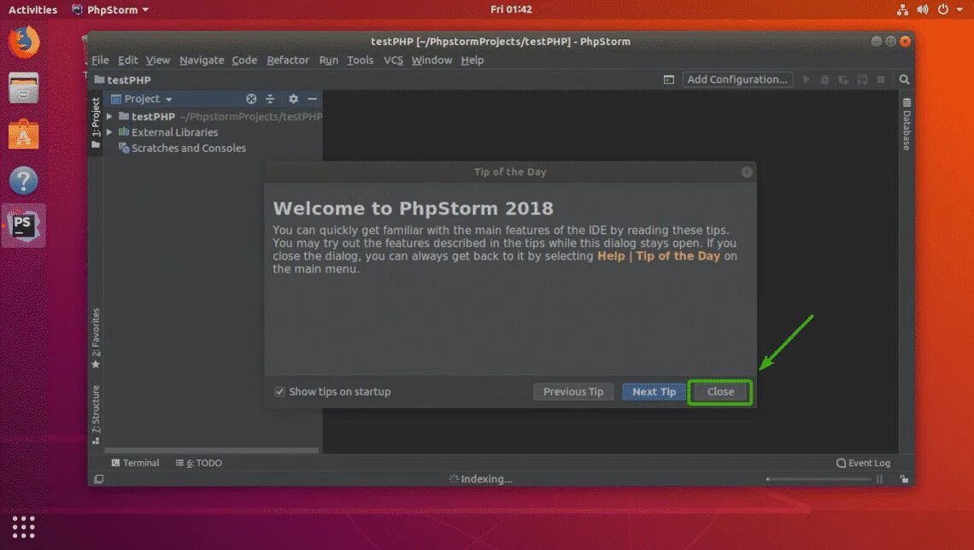Click the Run with Coverage icon
This screenshot has width=974, height=550.
click(843, 79)
